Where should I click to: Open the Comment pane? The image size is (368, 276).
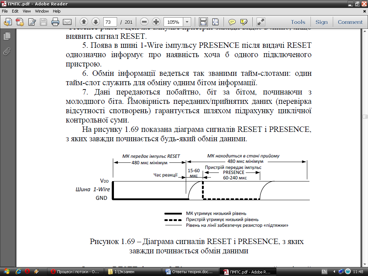coord(350,22)
